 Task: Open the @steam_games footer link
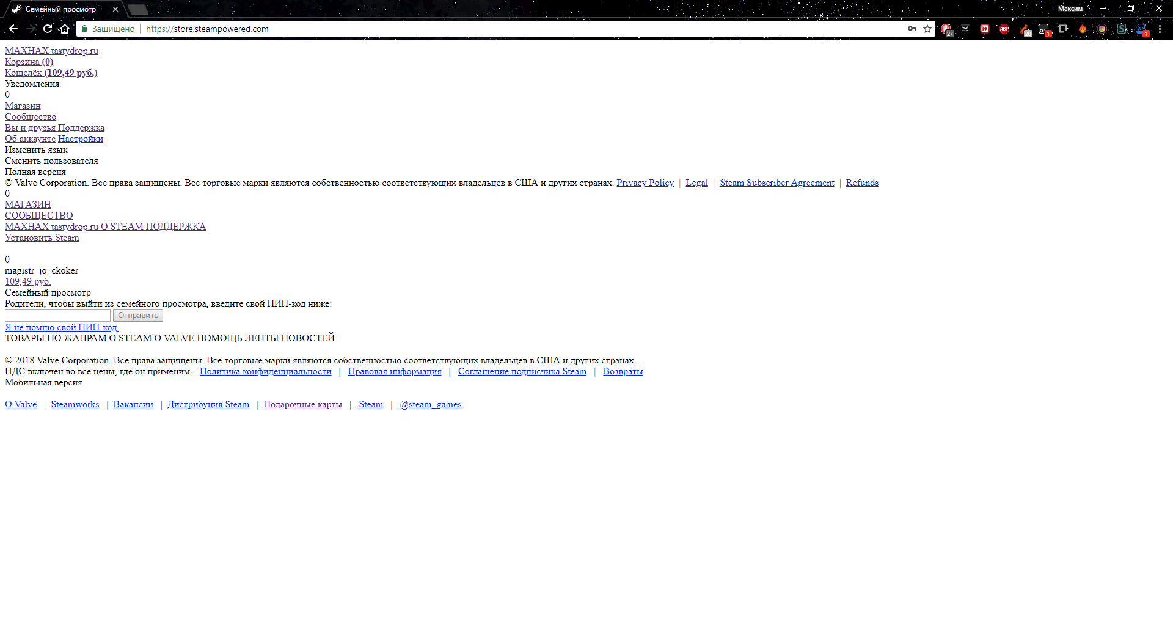429,404
